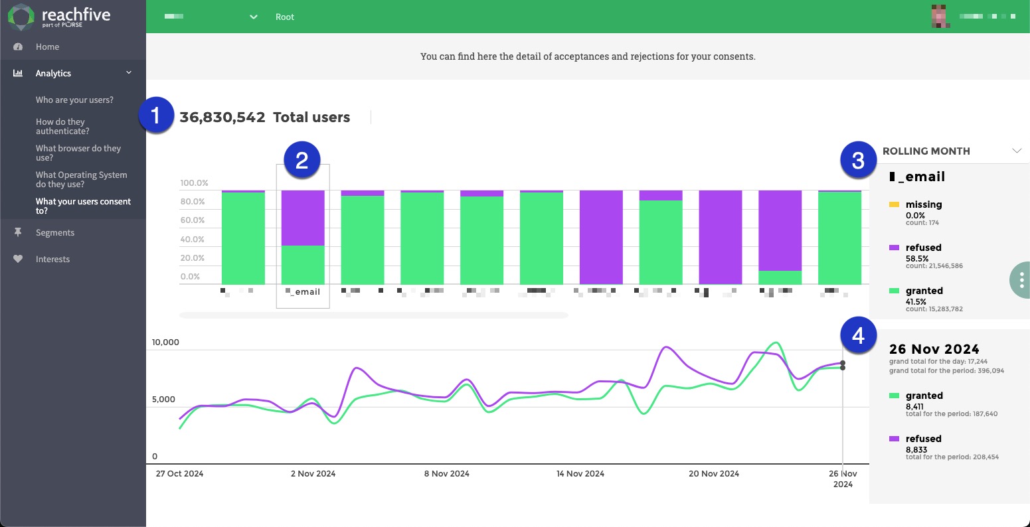Click the granted green swatch under _email

click(894, 291)
